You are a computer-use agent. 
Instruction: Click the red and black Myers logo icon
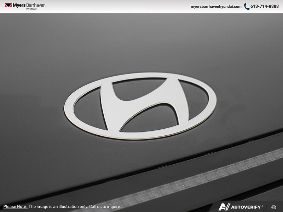pos(8,5)
